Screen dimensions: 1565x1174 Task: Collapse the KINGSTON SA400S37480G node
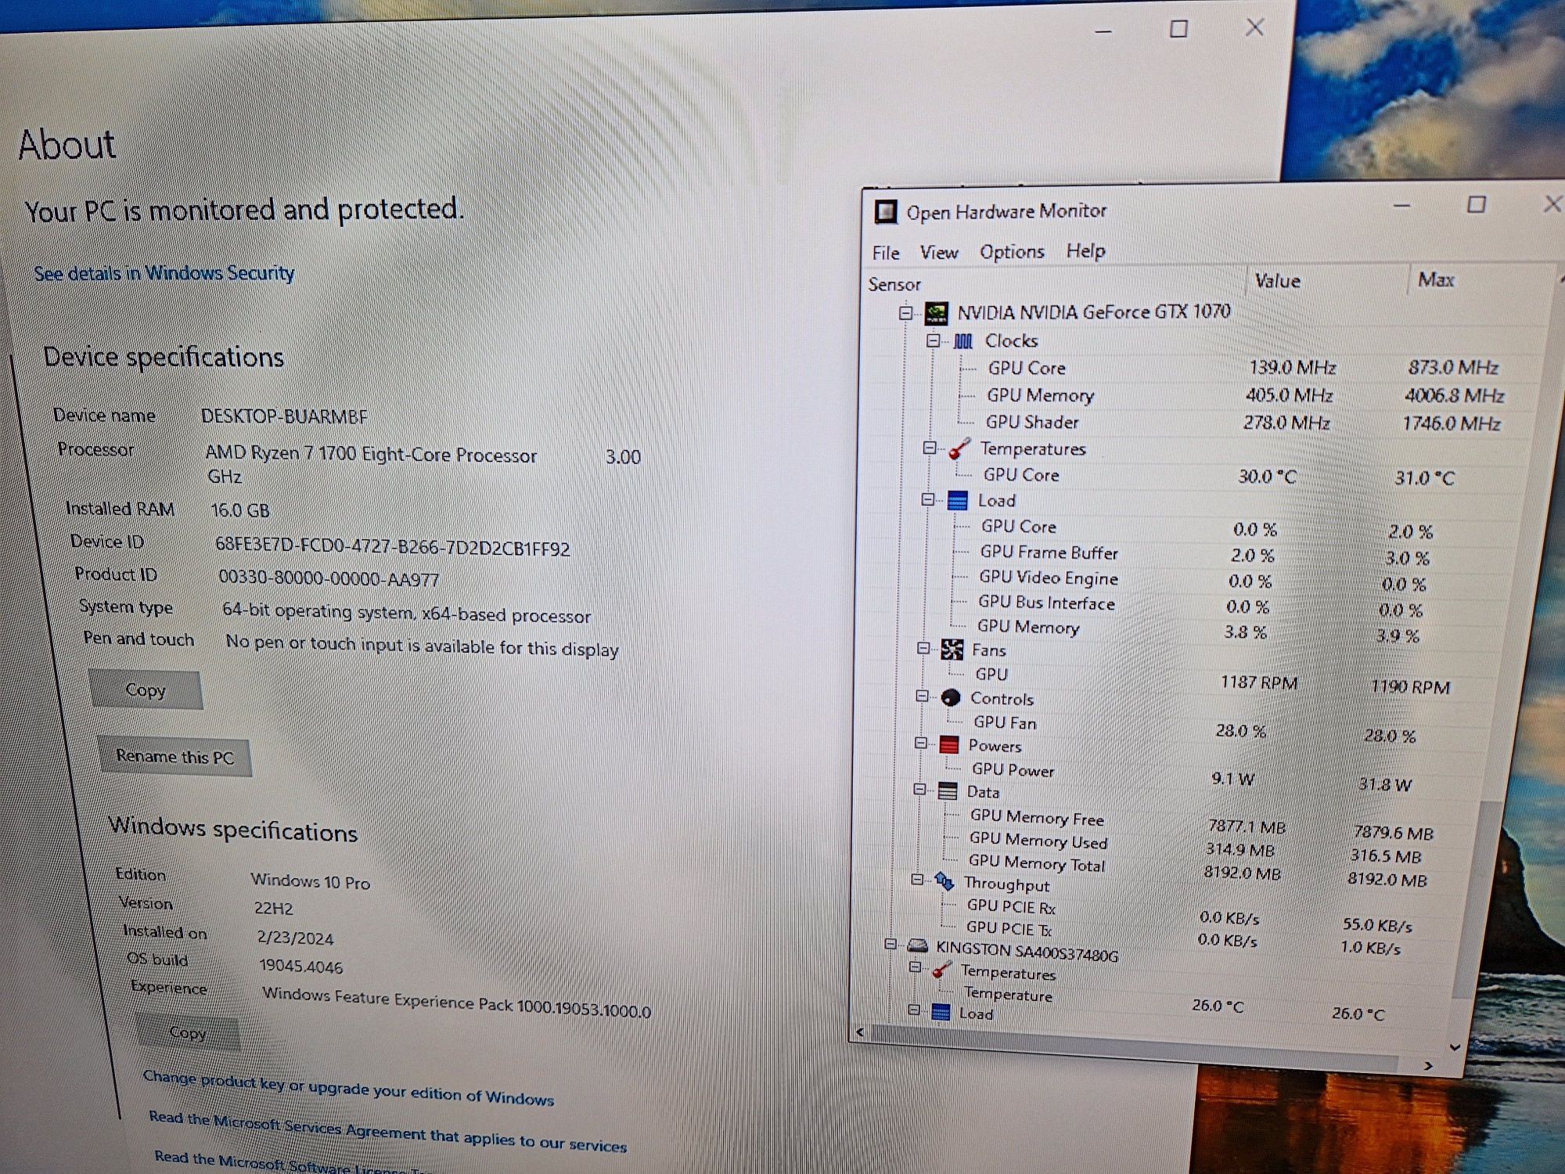coord(890,944)
